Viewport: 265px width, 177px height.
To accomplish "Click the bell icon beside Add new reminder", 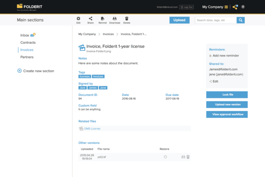I will pyautogui.click(x=210, y=56).
